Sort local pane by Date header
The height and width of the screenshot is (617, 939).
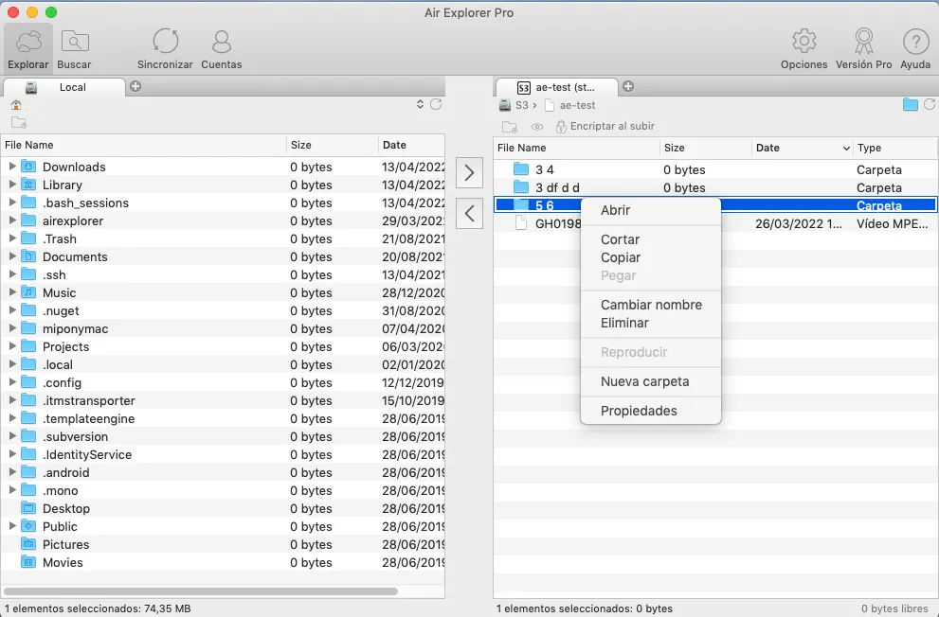(412, 145)
